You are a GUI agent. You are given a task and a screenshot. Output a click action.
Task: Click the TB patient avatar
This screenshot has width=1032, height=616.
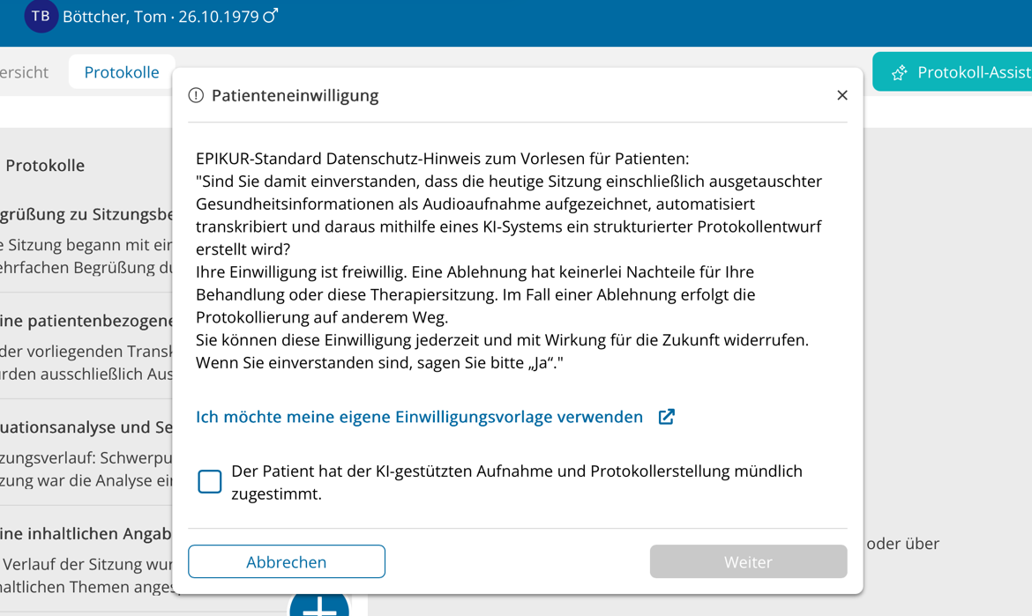pyautogui.click(x=41, y=16)
